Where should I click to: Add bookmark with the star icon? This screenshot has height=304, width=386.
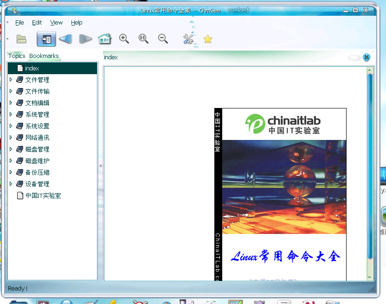pos(208,39)
